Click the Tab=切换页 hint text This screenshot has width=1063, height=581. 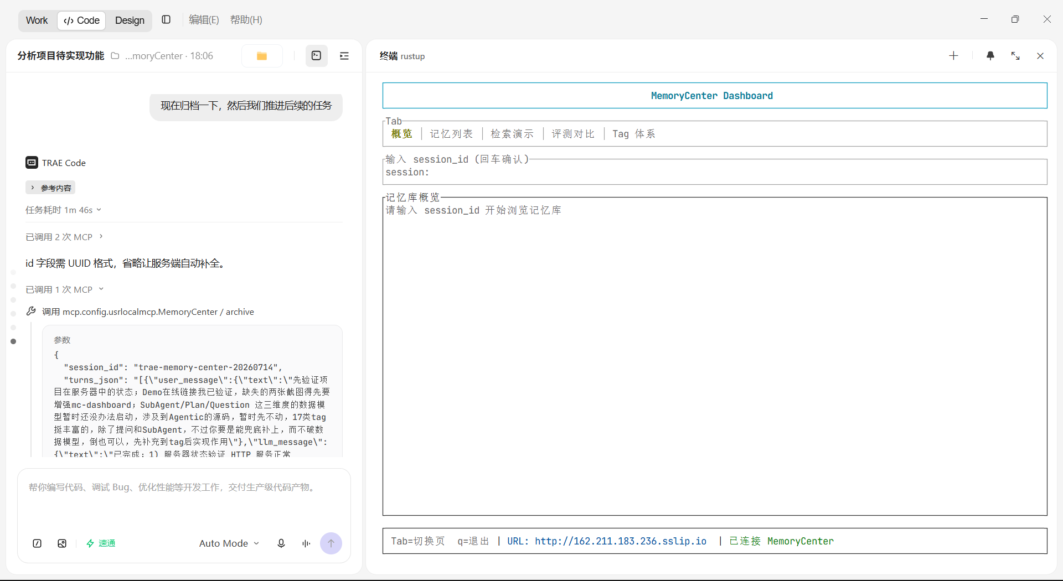(418, 541)
